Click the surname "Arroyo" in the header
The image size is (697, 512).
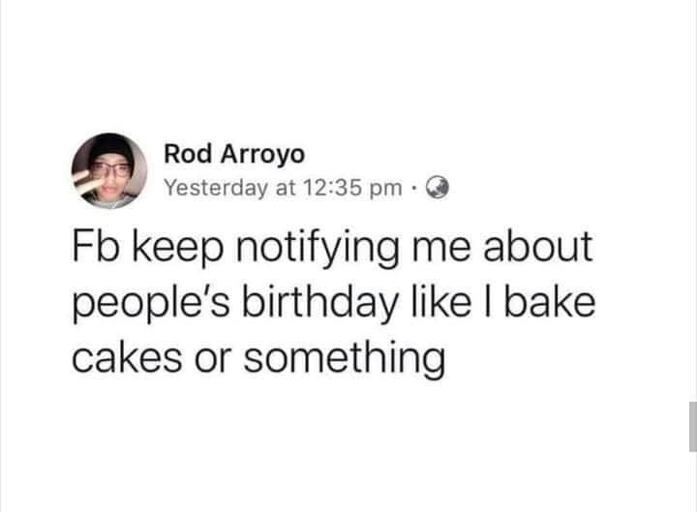click(x=262, y=156)
